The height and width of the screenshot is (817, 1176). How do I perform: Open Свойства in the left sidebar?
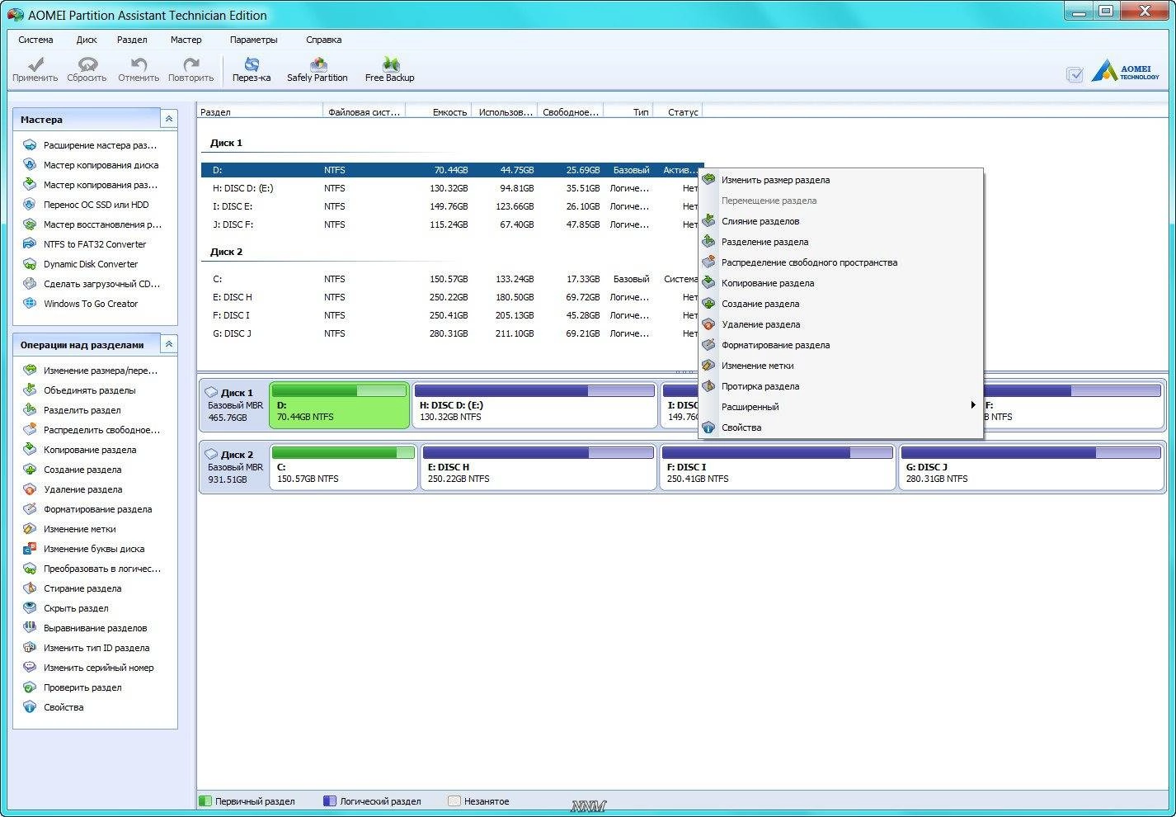tap(64, 707)
